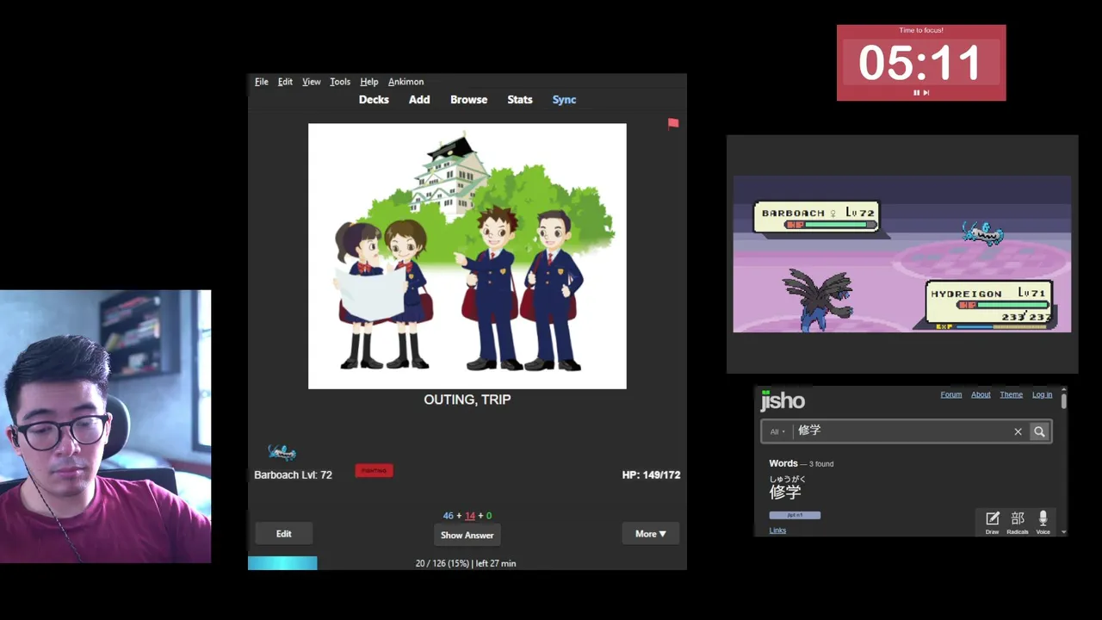Open Jisho Radicals input tool
The height and width of the screenshot is (620, 1102).
pyautogui.click(x=1018, y=521)
